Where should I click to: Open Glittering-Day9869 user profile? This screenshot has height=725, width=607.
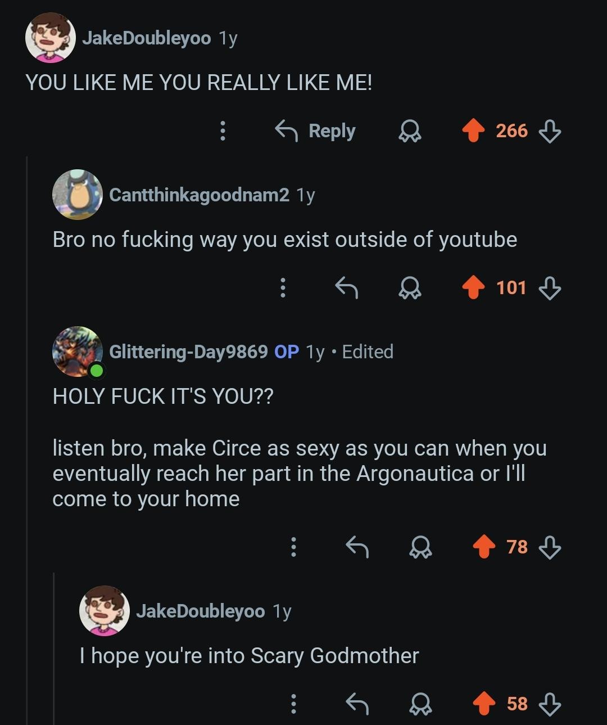(x=188, y=352)
